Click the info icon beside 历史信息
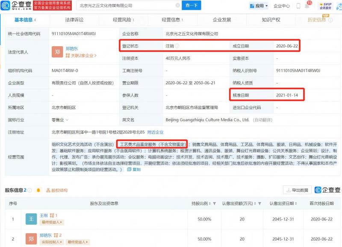The height and width of the screenshot is (247, 342). 330,20
